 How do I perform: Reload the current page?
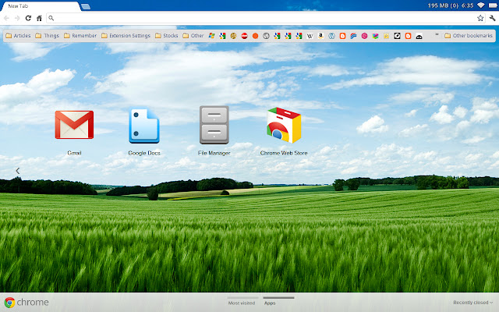tap(28, 18)
